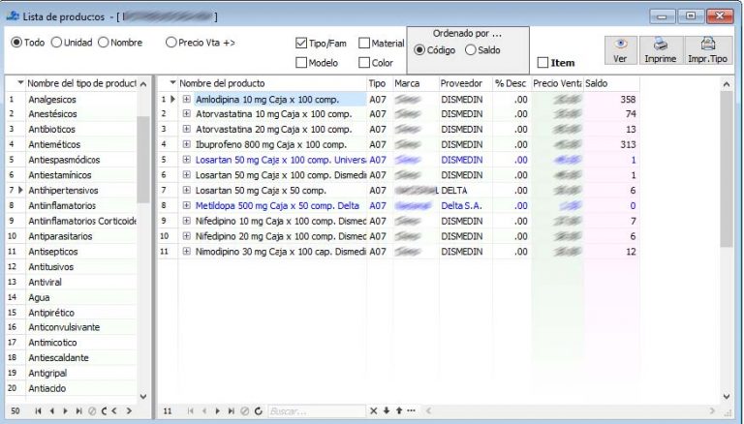The width and height of the screenshot is (744, 424).
Task: Expand the Ibuprofeno 800 mg row
Action: click(x=186, y=144)
